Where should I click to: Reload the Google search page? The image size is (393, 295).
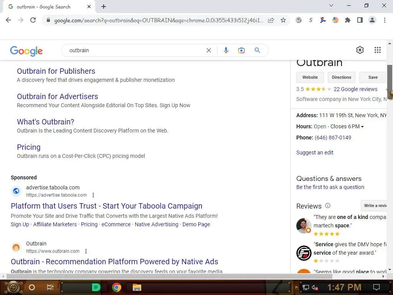pyautogui.click(x=33, y=20)
